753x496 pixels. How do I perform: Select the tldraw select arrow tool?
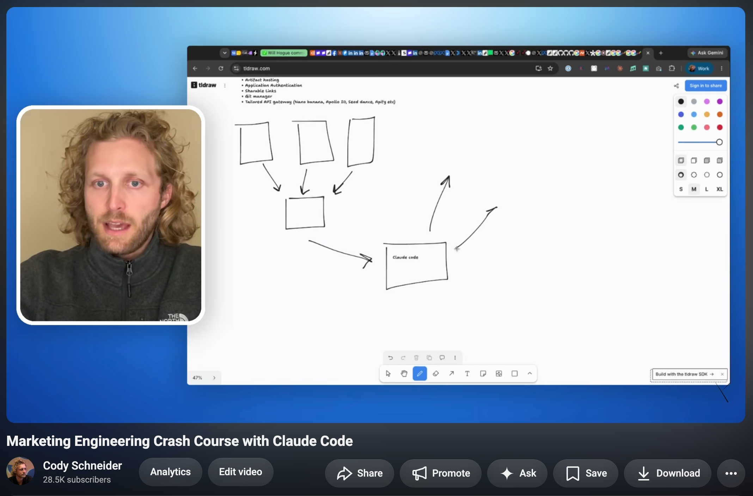[388, 374]
